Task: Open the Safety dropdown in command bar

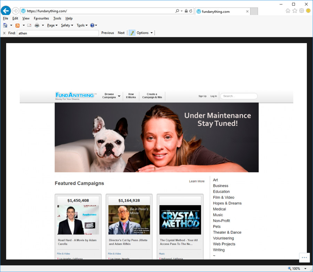Action: (x=67, y=25)
